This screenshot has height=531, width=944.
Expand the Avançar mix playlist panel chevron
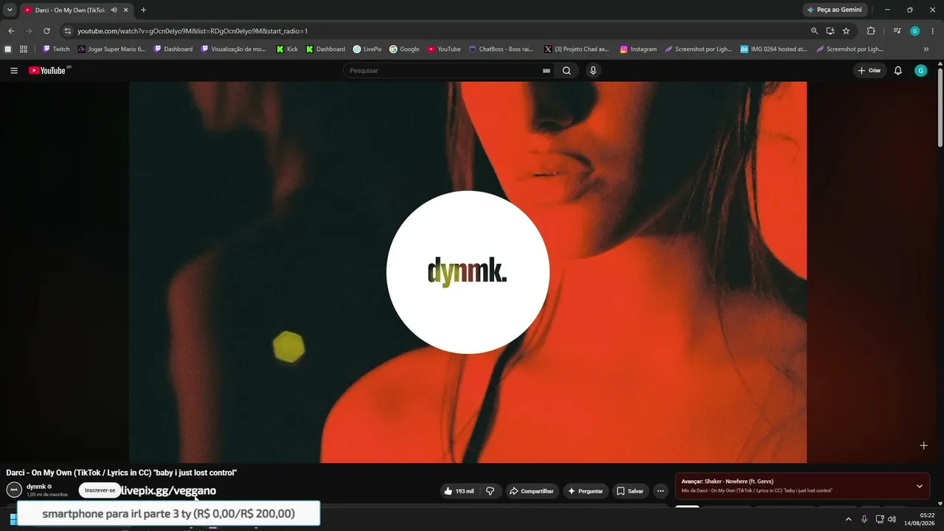tap(920, 487)
